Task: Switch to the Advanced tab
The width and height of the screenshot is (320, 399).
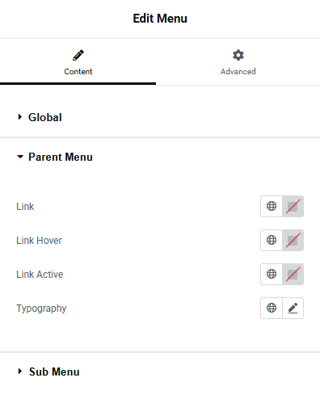Action: pos(238,62)
